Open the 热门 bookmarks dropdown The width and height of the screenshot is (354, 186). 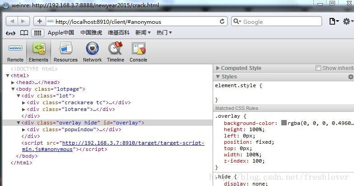[x=164, y=33]
